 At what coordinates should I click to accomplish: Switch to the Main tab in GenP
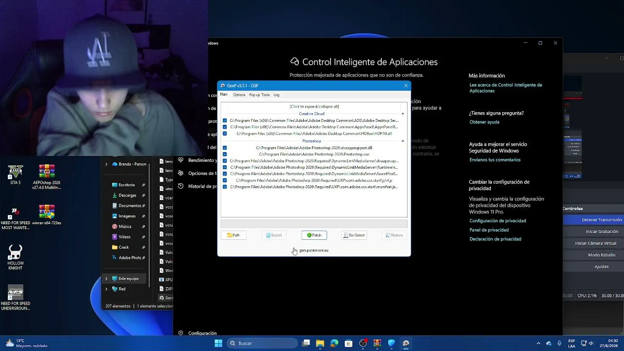224,95
